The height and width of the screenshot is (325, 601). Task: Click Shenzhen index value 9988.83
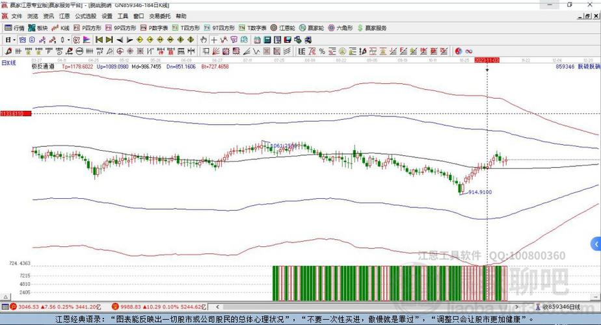[131, 307]
